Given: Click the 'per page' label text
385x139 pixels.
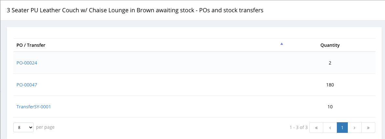Looking at the screenshot, I should 45,127.
